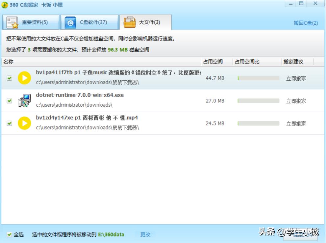The height and width of the screenshot is (243, 326).
Task: Click 更改 to change the destination folder
Action: click(145, 234)
